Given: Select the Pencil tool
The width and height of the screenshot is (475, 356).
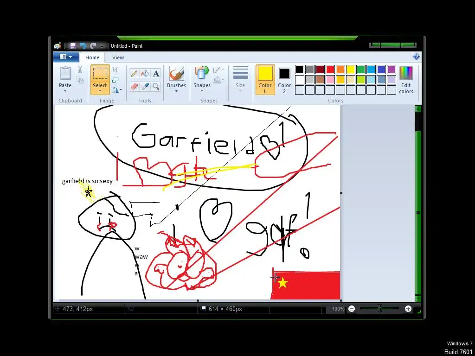Looking at the screenshot, I should [x=134, y=73].
